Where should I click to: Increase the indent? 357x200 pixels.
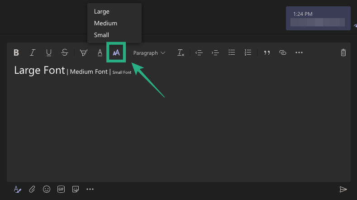tap(215, 52)
